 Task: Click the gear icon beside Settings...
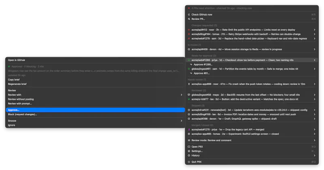[189, 151]
